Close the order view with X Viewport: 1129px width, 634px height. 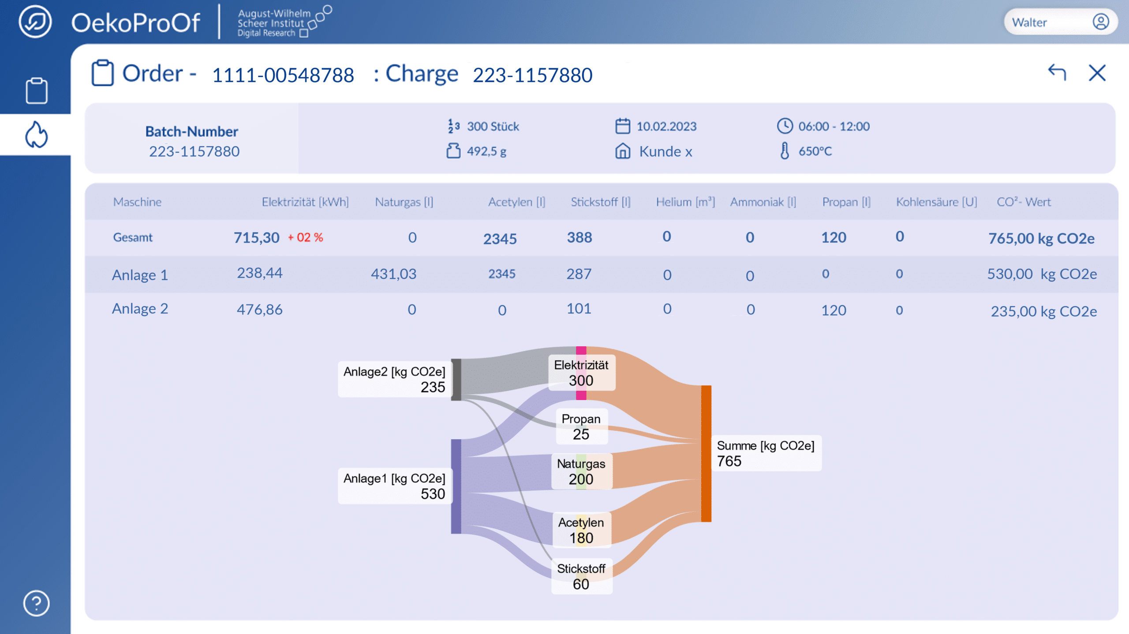[x=1097, y=73]
